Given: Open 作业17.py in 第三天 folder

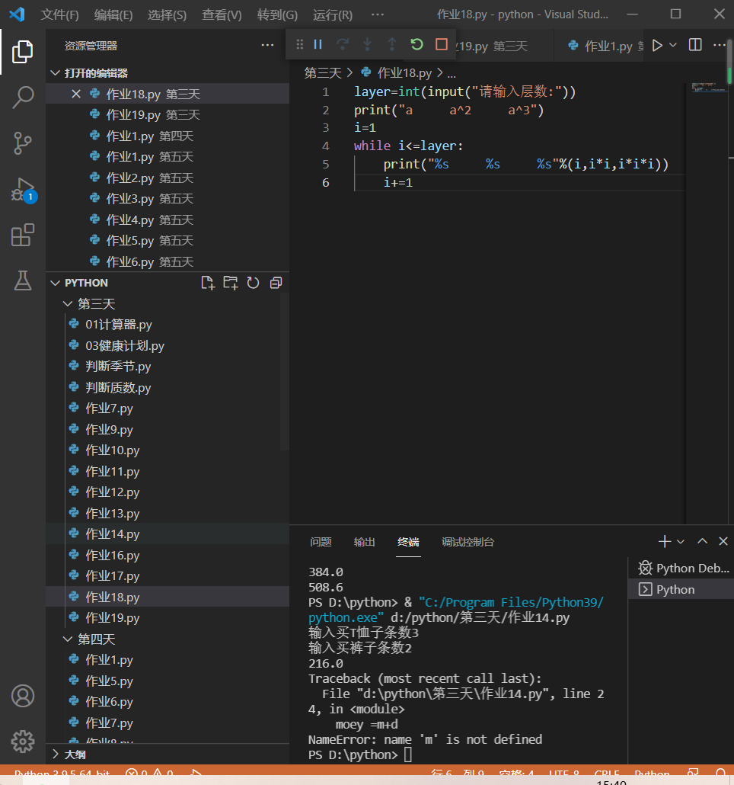Looking at the screenshot, I should pyautogui.click(x=168, y=576).
